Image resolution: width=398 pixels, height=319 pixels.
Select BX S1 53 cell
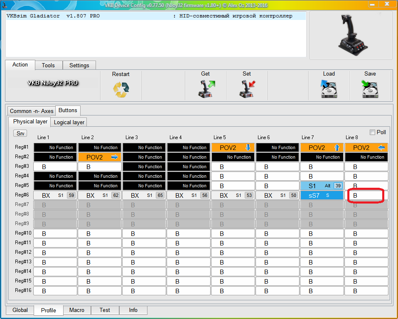pos(233,195)
